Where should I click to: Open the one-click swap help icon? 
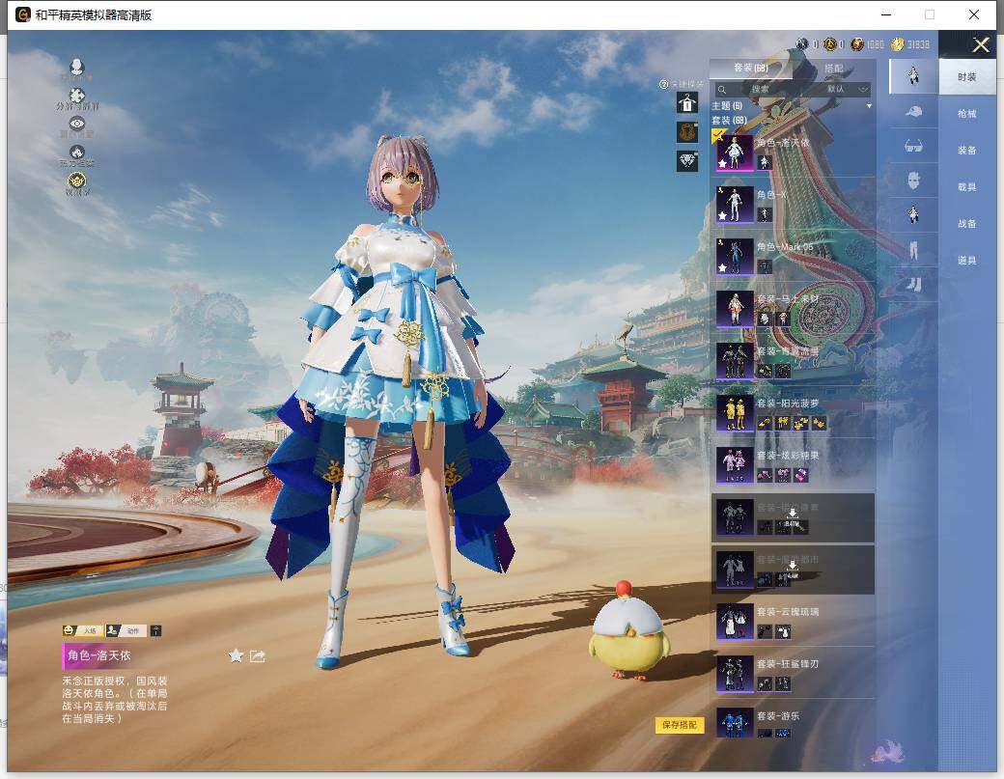pos(663,85)
